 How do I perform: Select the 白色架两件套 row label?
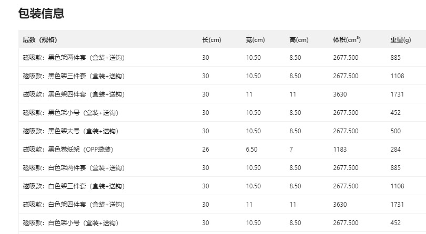tap(74, 168)
